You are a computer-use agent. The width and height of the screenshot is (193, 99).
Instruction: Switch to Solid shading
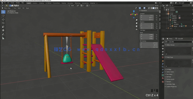[153, 8]
